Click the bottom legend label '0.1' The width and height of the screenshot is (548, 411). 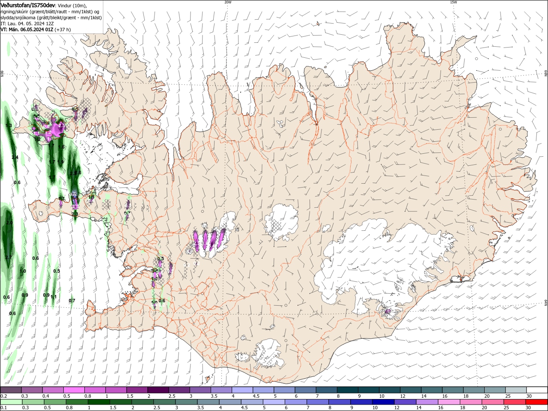click(3, 408)
